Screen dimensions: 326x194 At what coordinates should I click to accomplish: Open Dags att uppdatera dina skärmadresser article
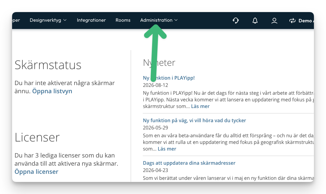pyautogui.click(x=189, y=163)
